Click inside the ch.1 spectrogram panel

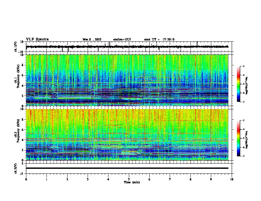coord(127,80)
